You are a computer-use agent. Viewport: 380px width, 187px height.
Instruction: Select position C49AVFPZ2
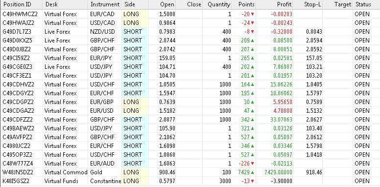[x=18, y=137]
